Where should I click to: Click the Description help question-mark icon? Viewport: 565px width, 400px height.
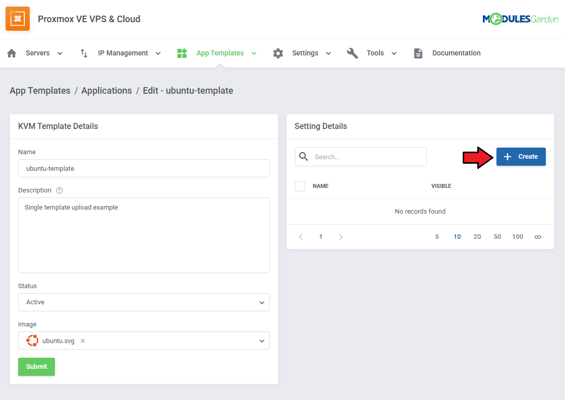click(59, 190)
